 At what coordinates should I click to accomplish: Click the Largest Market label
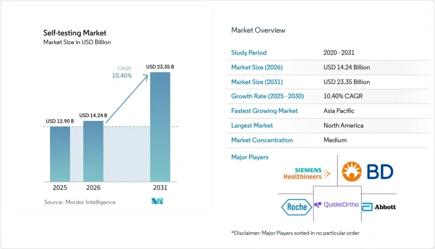252,125
